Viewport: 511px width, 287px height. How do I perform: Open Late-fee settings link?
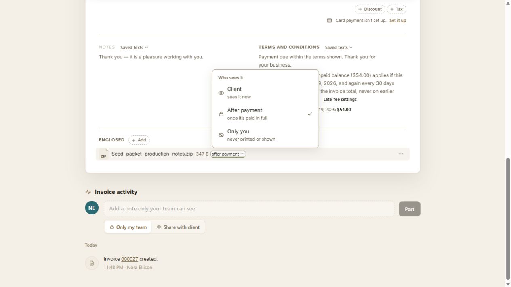pos(340,100)
